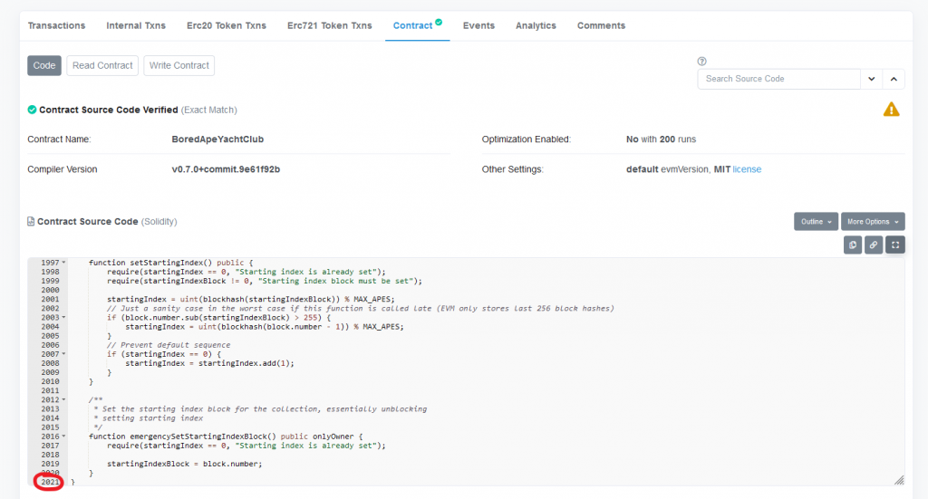Click line number 2001
This screenshot has height=499, width=928.
[x=51, y=299]
